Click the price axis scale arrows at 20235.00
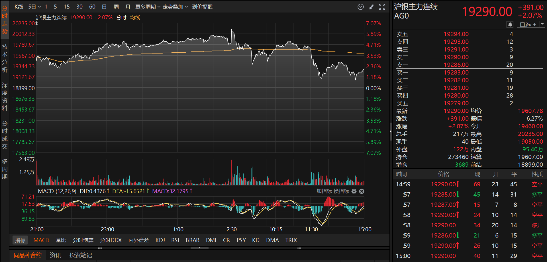The height and width of the screenshot is (262, 547). pos(36,23)
